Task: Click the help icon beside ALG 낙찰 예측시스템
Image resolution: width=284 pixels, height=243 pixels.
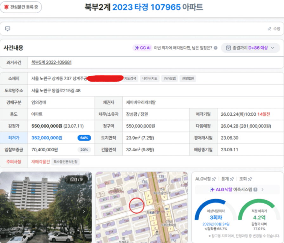Action: click(255, 190)
